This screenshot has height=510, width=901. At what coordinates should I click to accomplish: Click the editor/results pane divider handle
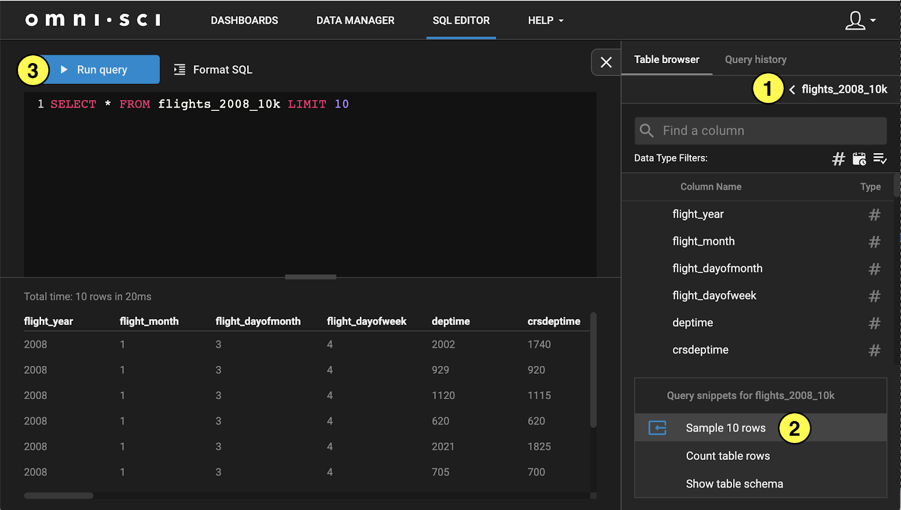pyautogui.click(x=310, y=277)
